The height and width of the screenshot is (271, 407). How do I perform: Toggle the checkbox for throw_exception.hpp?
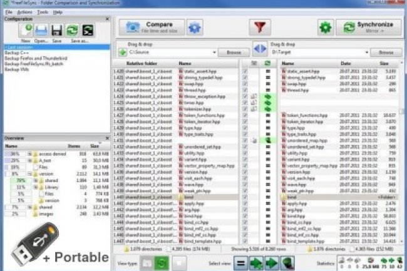(245, 96)
